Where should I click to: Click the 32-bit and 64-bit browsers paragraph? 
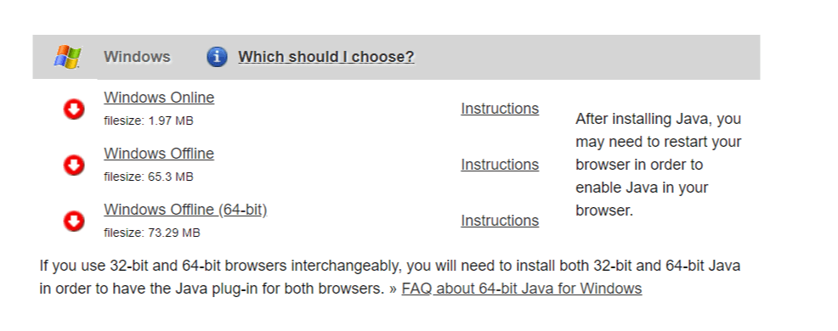point(390,277)
